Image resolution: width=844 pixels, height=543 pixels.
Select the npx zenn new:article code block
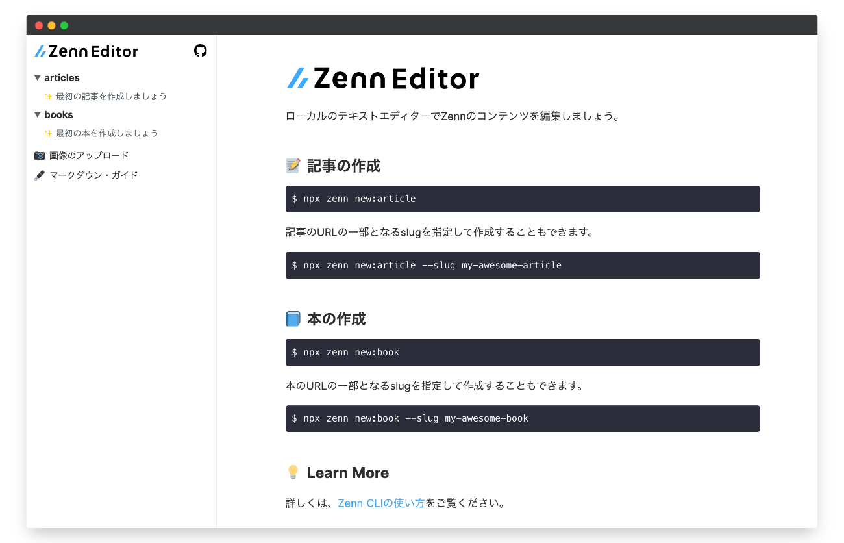(523, 199)
